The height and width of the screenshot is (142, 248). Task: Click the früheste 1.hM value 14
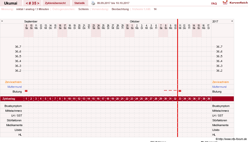(x=155, y=9)
